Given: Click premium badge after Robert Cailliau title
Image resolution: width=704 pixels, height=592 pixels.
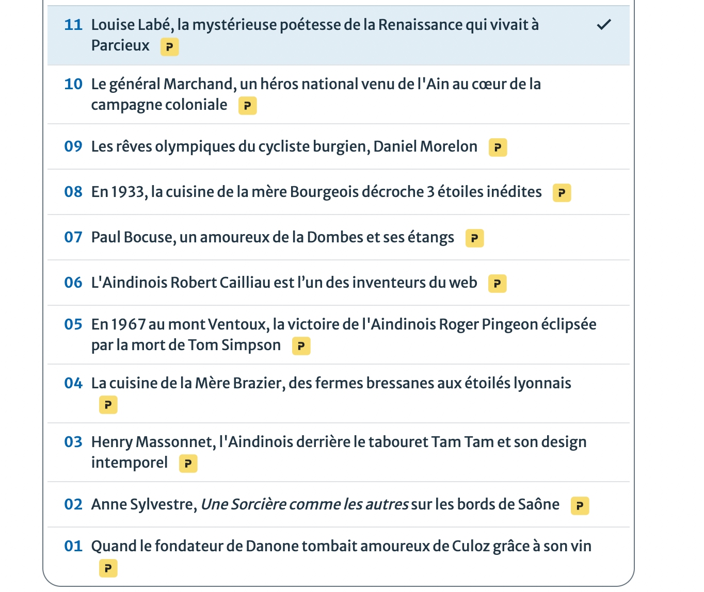Looking at the screenshot, I should pos(497,284).
